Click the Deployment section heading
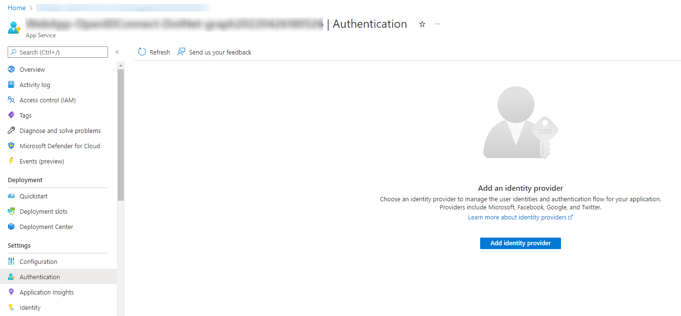681x316 pixels. click(x=25, y=180)
